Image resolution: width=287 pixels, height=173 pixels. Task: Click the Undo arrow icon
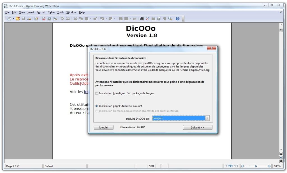tap(102, 19)
